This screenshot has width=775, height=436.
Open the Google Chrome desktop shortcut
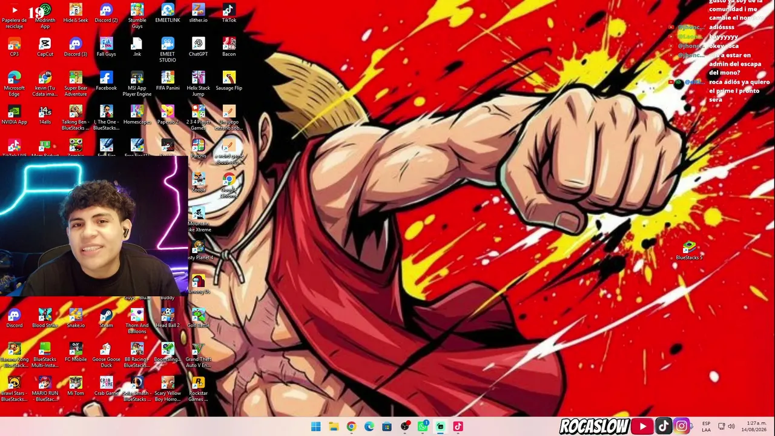(x=229, y=185)
